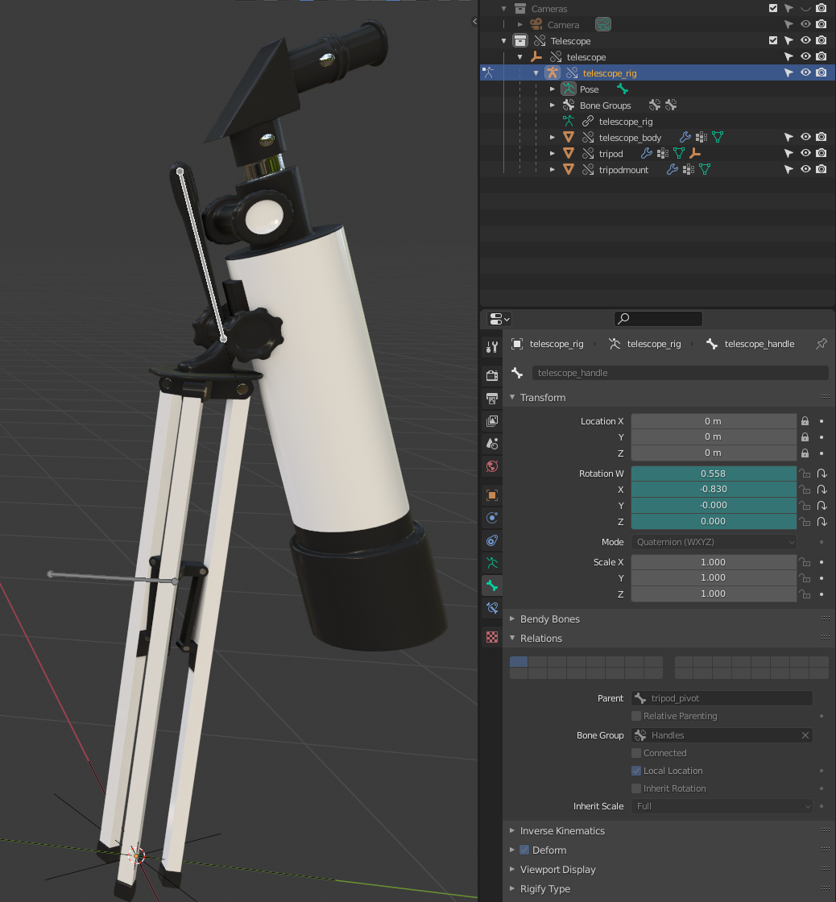Collapse the Transform panel
Viewport: 836px width, 902px height.
click(x=512, y=397)
